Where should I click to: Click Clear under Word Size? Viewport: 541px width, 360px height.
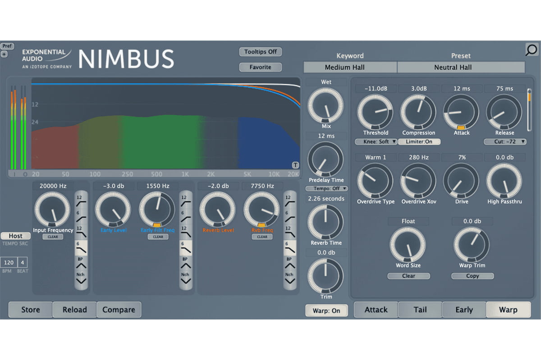pos(408,276)
